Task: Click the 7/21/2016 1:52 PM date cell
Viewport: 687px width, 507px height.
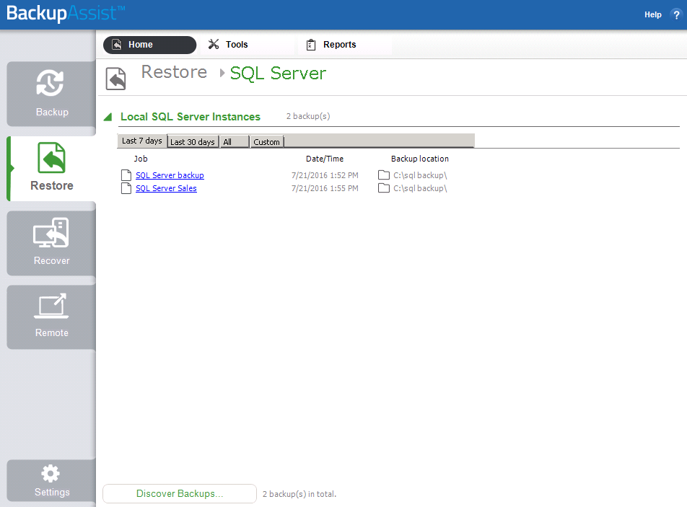Action: (325, 175)
